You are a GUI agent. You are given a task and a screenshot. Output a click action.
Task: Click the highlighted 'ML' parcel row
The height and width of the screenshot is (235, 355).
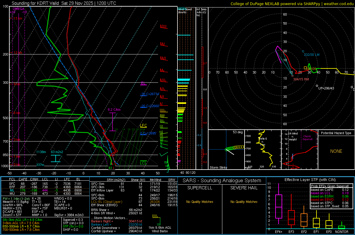pos(45,190)
